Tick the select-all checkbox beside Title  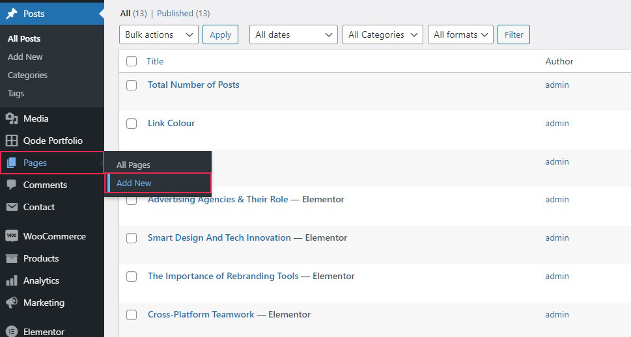click(132, 61)
